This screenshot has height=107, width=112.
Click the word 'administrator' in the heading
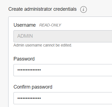[x=38, y=9]
